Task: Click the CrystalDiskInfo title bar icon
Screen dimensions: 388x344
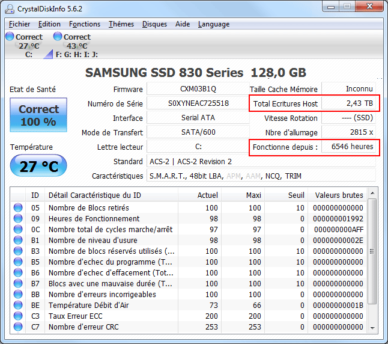Action: coord(10,9)
